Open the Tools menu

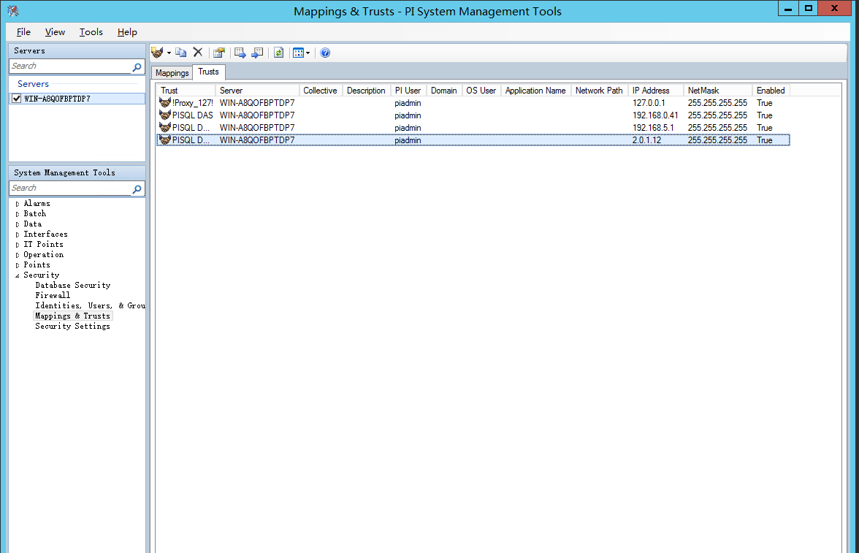point(91,32)
